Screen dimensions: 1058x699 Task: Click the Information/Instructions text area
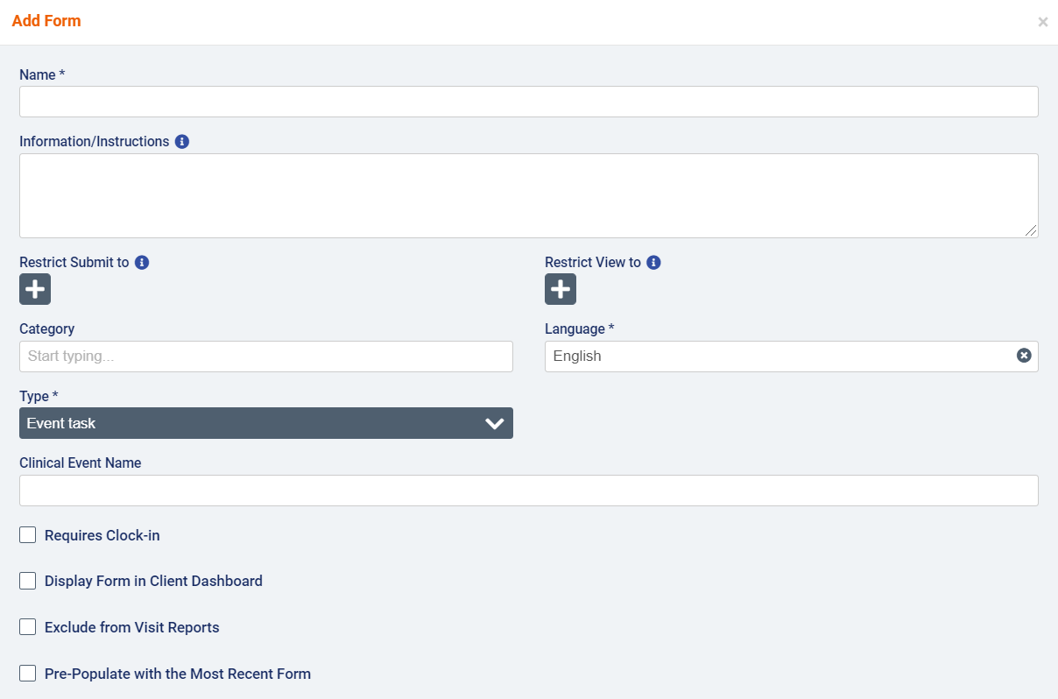[x=529, y=195]
